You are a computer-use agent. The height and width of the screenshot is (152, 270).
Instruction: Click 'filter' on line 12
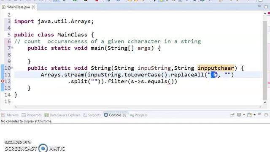[117, 81]
